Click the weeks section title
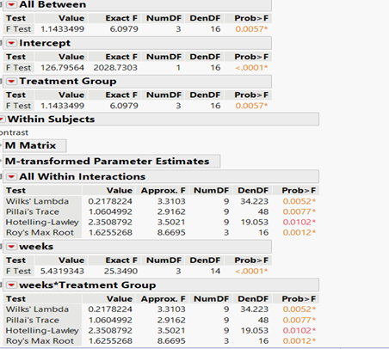The height and width of the screenshot is (349, 389). [36, 247]
